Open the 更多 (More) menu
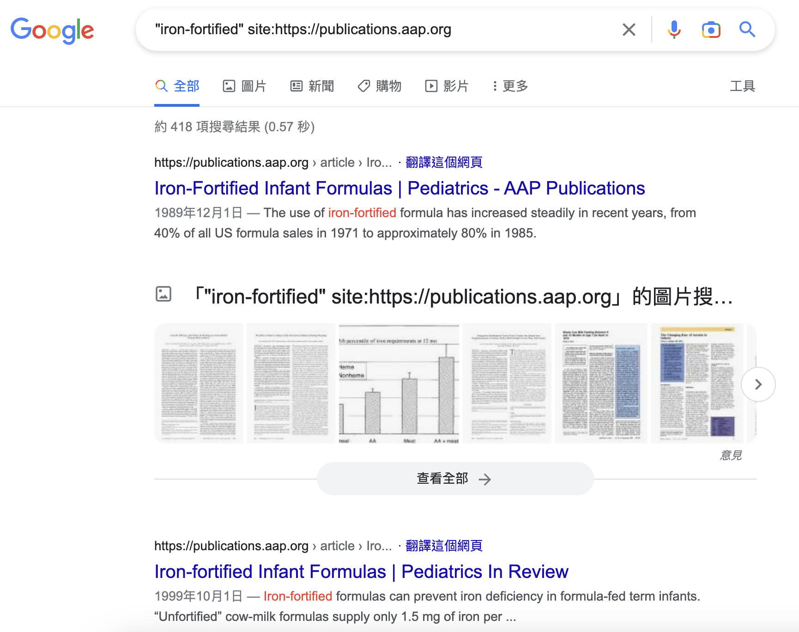This screenshot has width=799, height=632. point(509,86)
